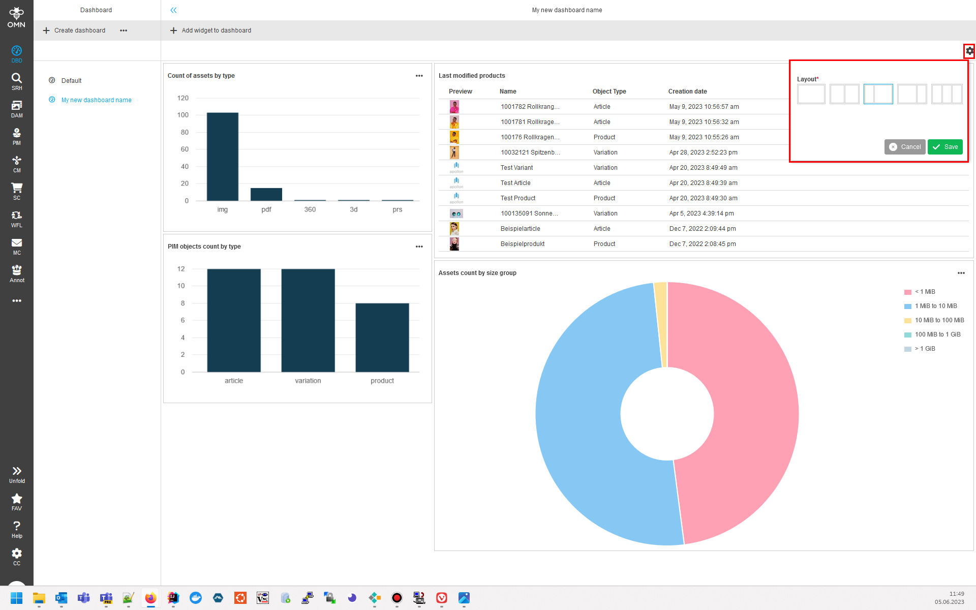Select My new dashboard name entry
The image size is (976, 610).
point(96,100)
